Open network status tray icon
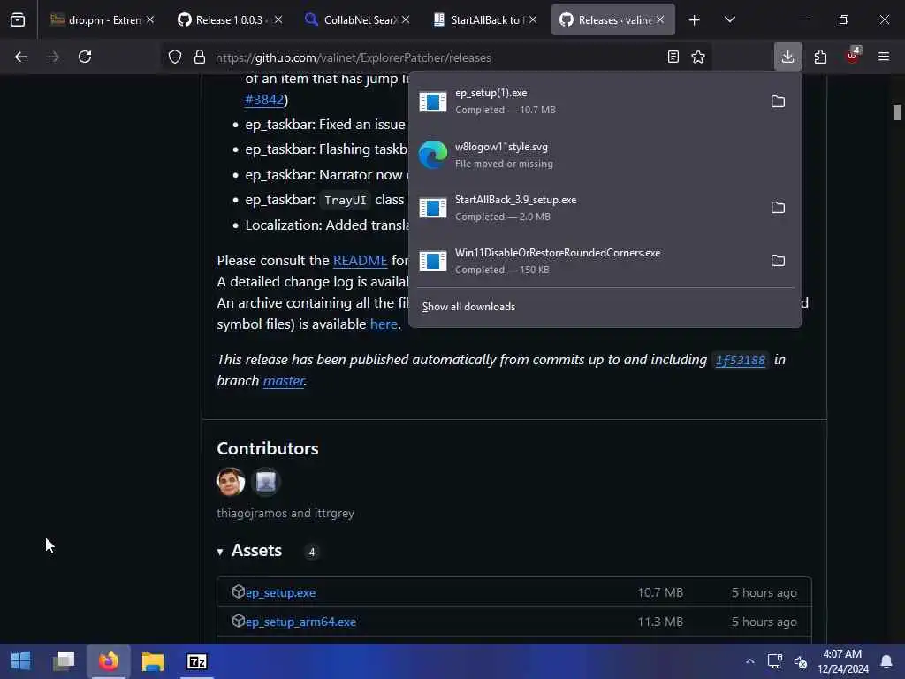Viewport: 905px width, 679px height. point(775,661)
